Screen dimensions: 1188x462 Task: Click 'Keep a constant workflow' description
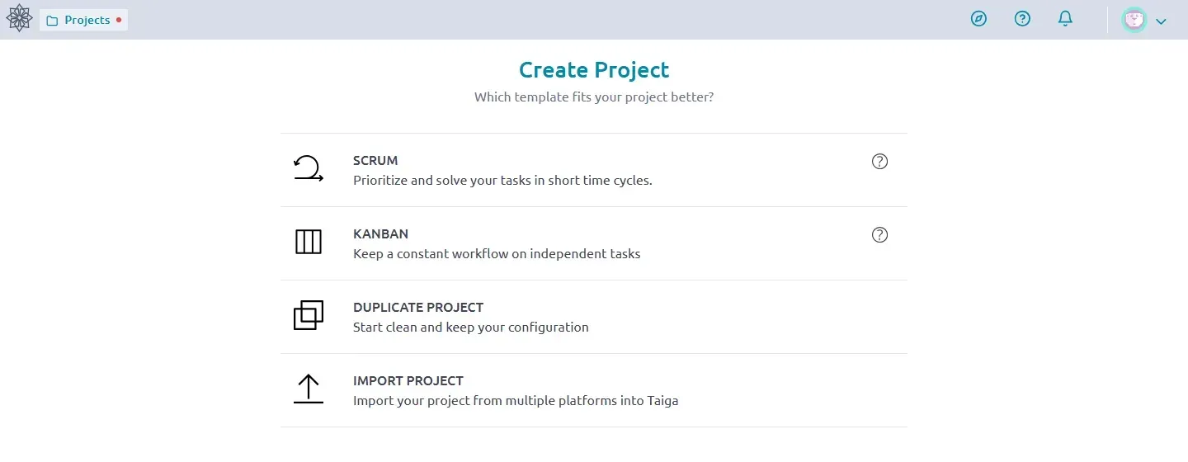coord(497,254)
